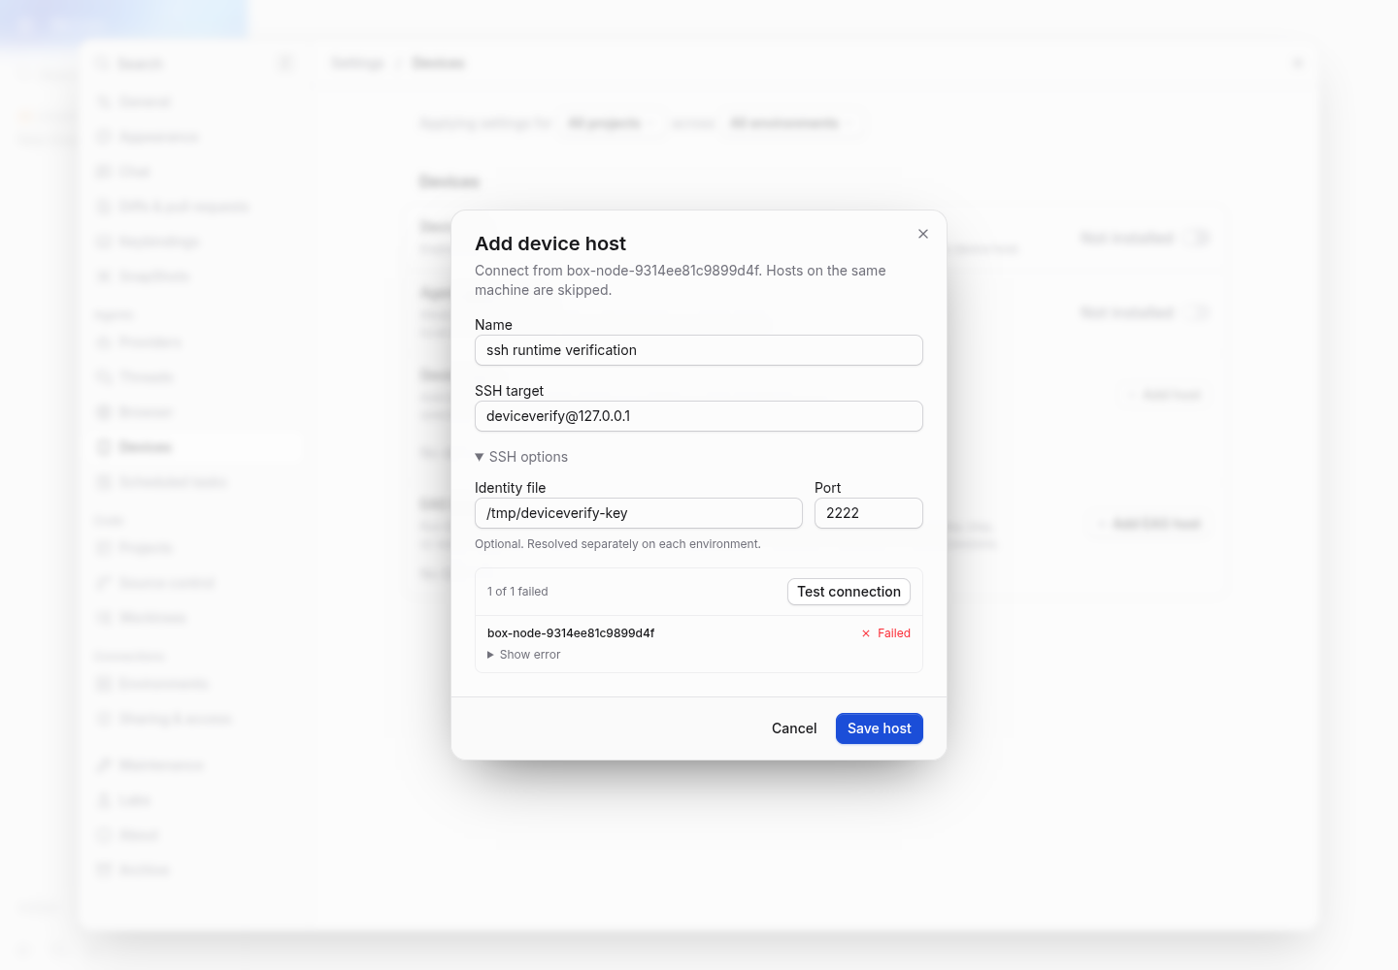Close the Settings panel behind the dialog
The height and width of the screenshot is (970, 1398).
click(1297, 63)
